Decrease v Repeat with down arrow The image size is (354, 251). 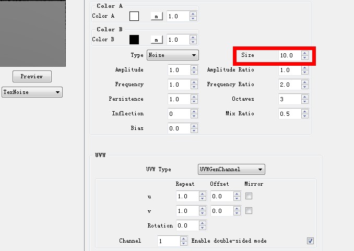pyautogui.click(x=203, y=213)
